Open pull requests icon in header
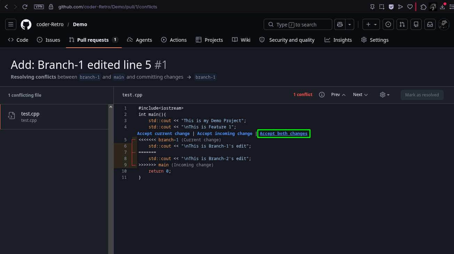Viewport: 454px width, 254px height. (x=402, y=24)
